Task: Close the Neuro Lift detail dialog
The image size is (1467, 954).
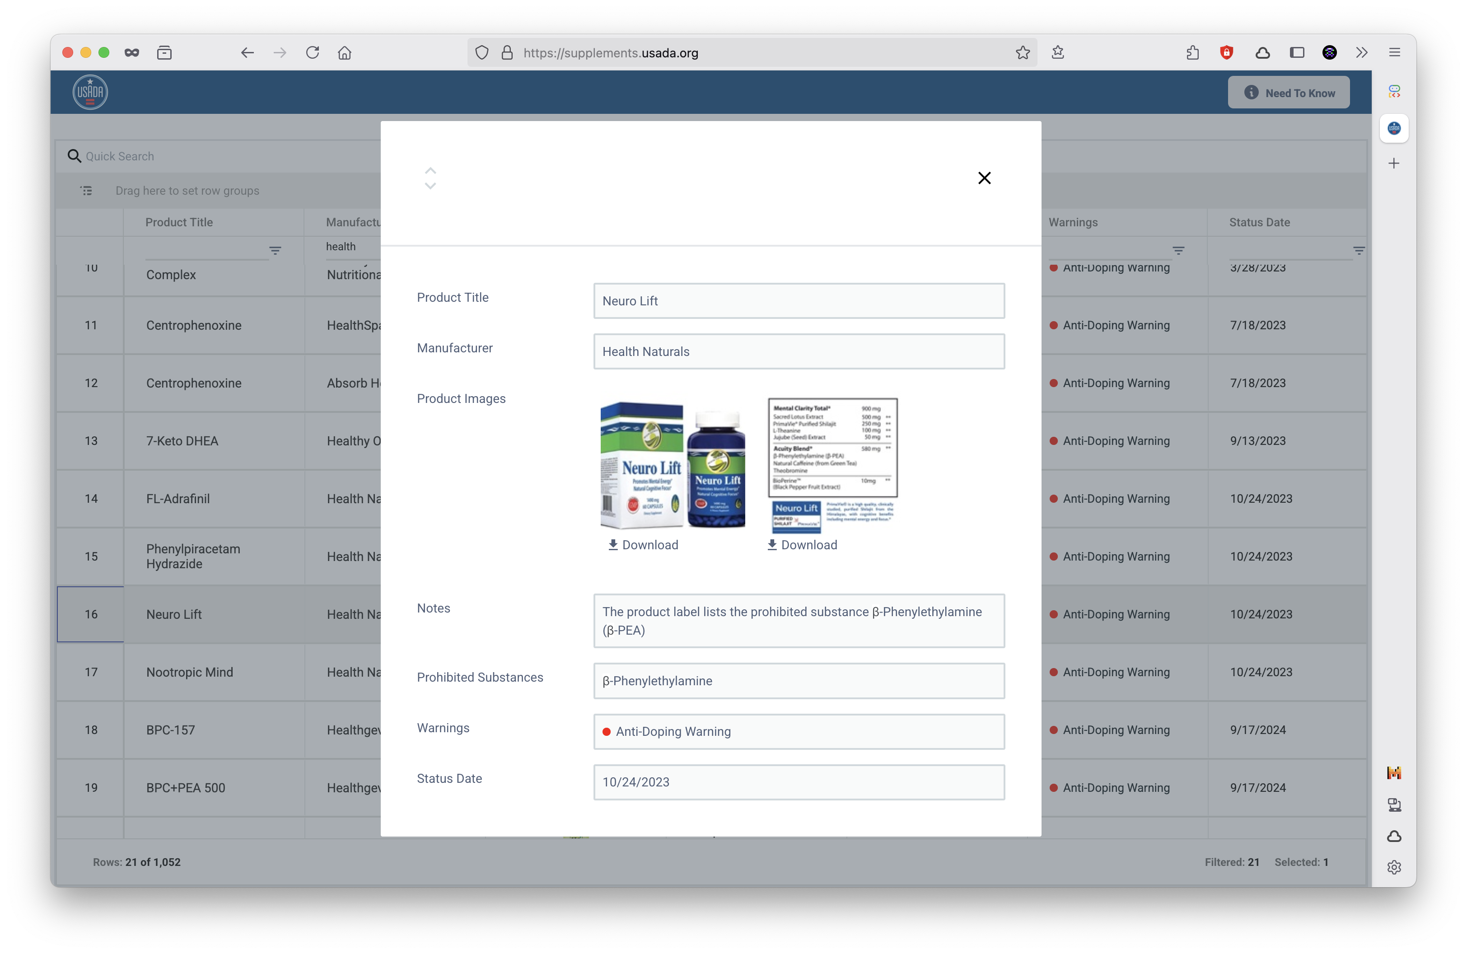Action: point(984,178)
